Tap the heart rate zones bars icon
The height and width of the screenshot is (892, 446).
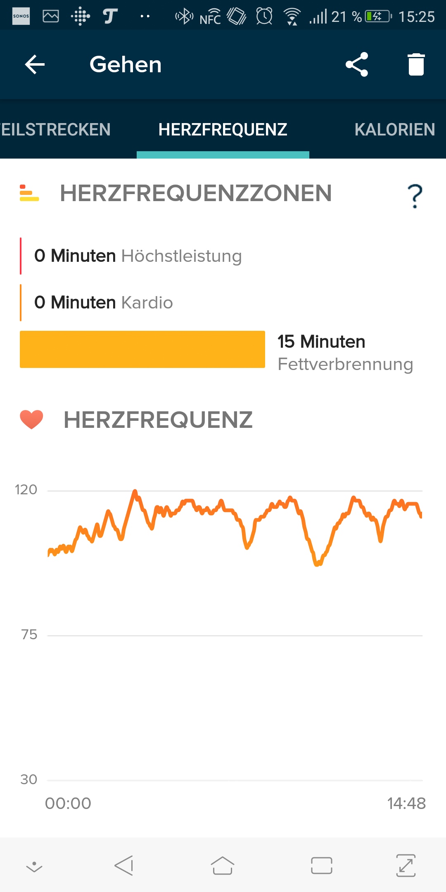pyautogui.click(x=29, y=193)
